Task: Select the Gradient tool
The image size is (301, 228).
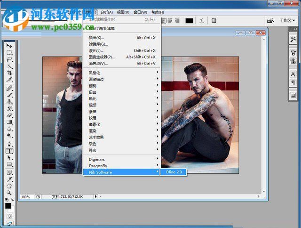Action: pos(9,122)
